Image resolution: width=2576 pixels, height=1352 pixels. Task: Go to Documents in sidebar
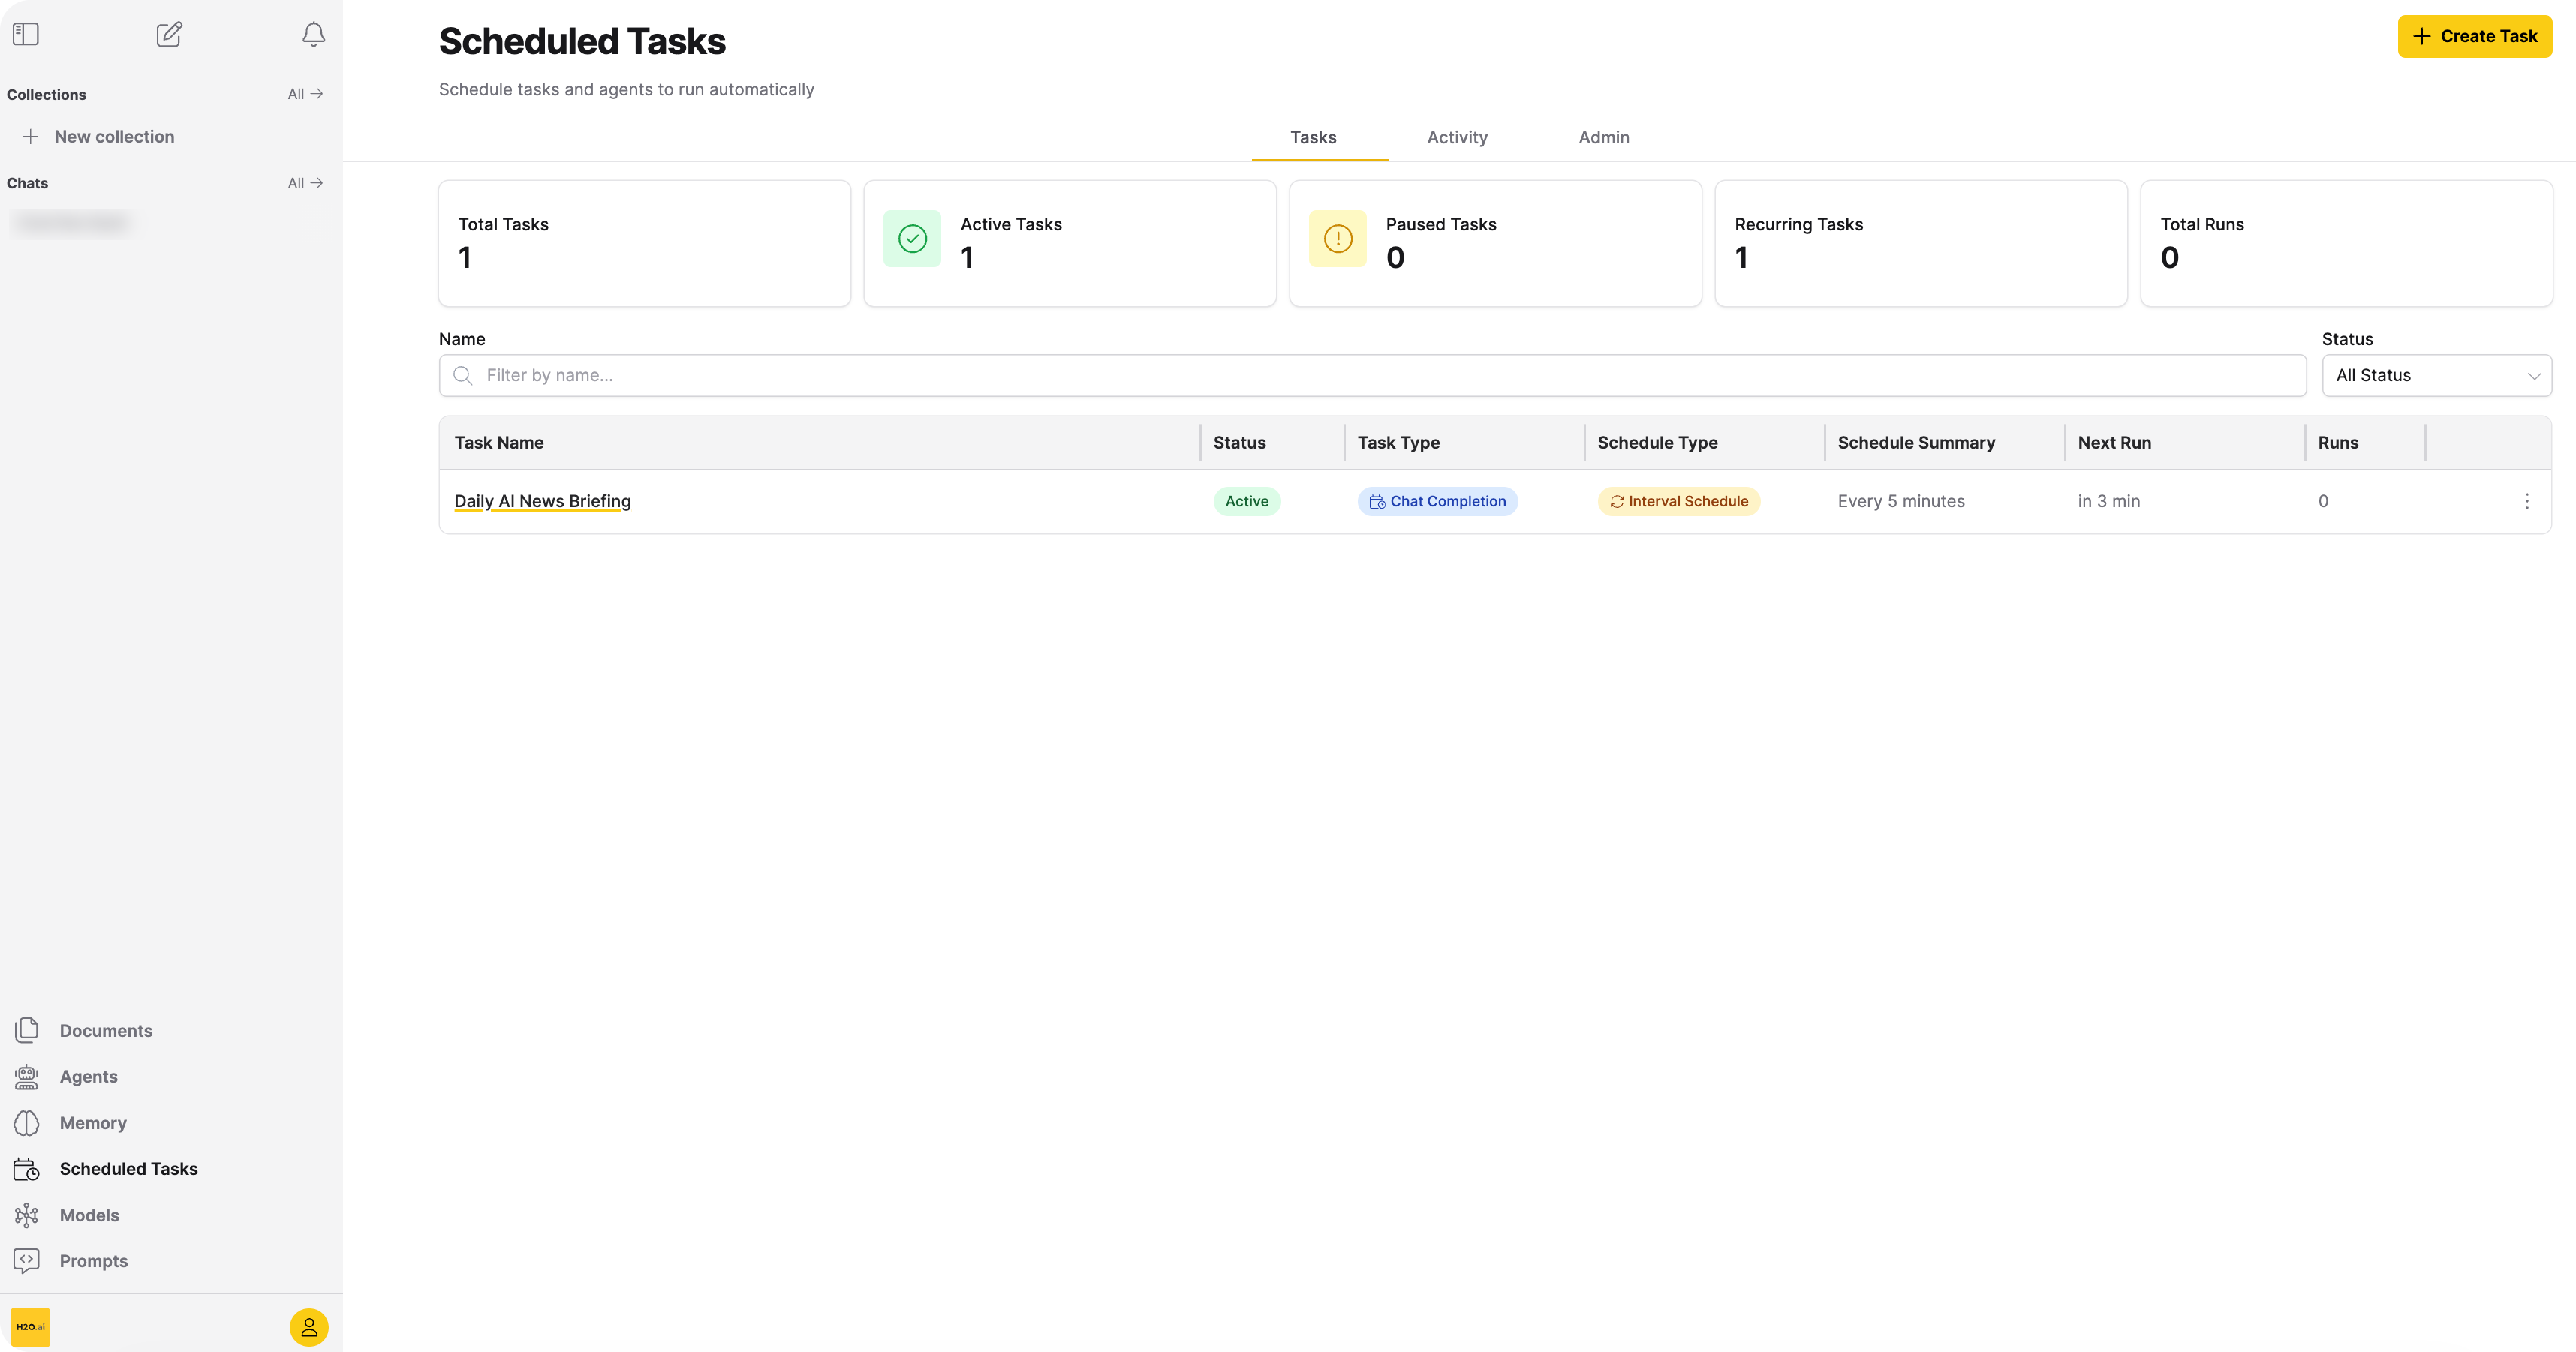(106, 1030)
